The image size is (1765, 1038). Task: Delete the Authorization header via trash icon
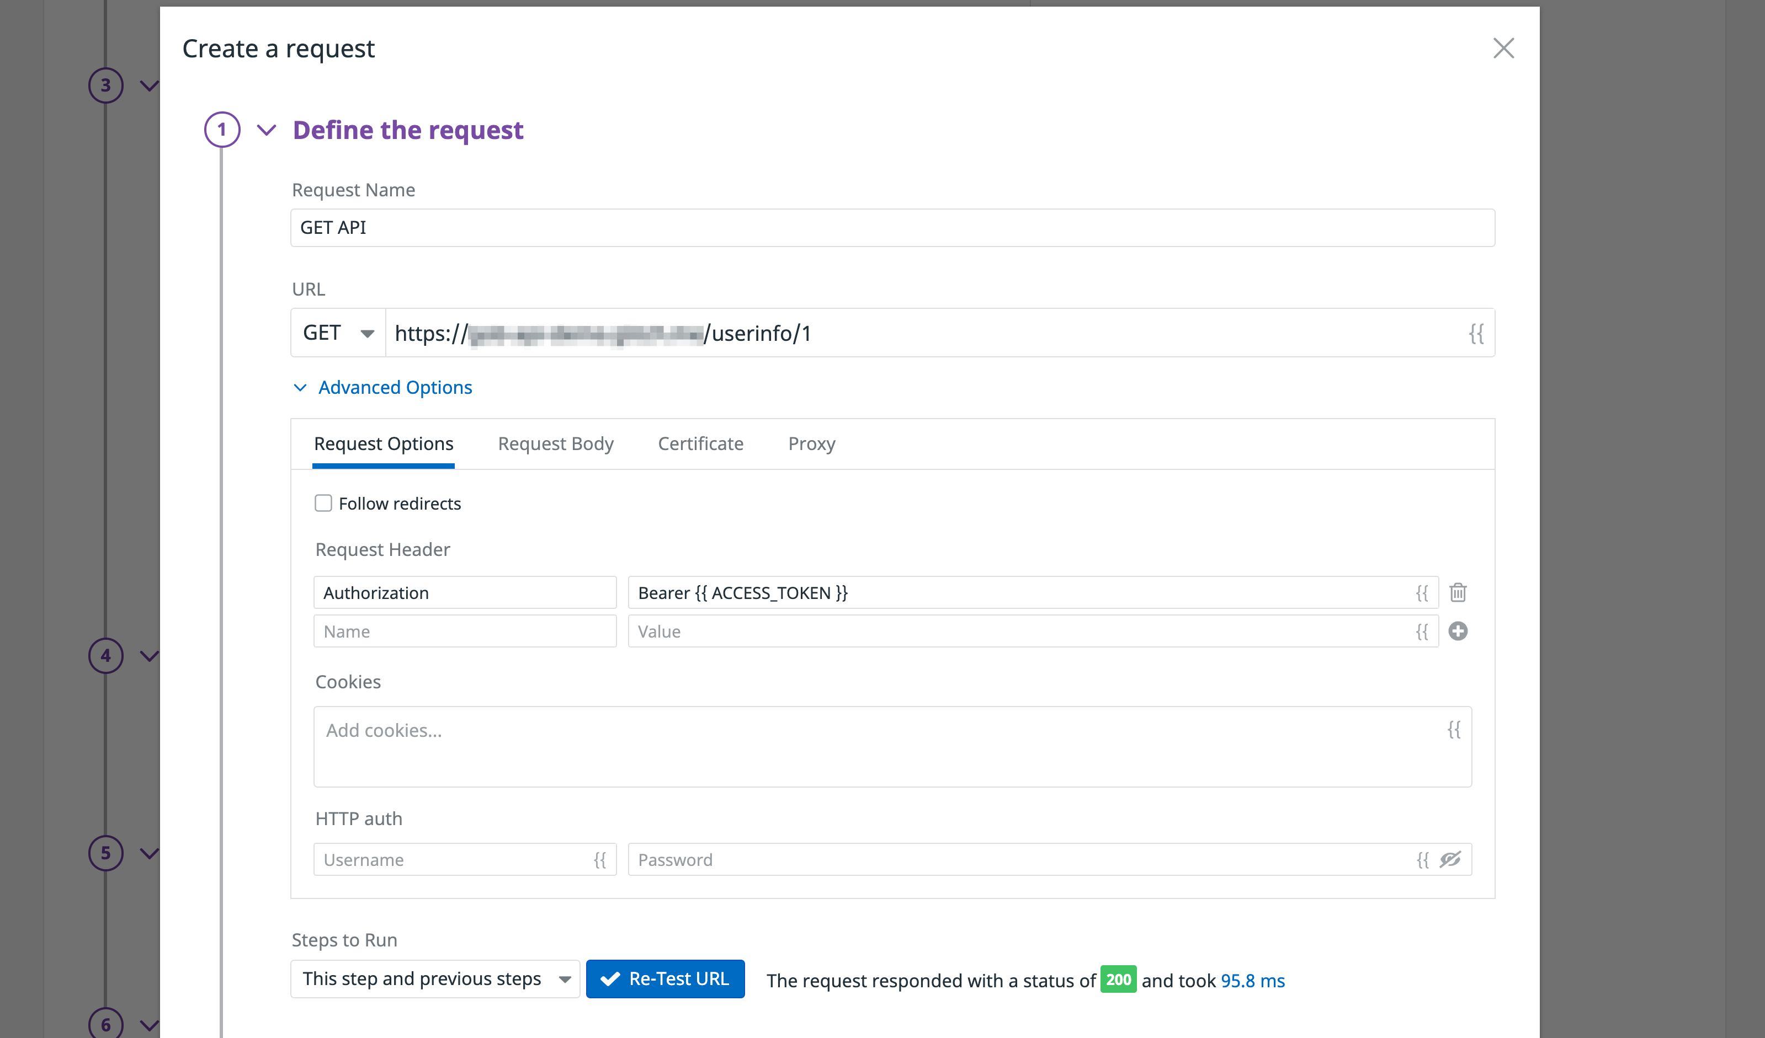click(1458, 592)
